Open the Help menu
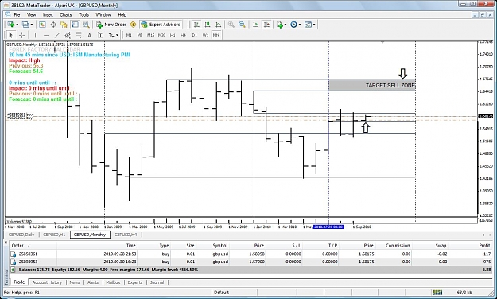Image resolution: width=497 pixels, height=299 pixels. pyautogui.click(x=122, y=14)
